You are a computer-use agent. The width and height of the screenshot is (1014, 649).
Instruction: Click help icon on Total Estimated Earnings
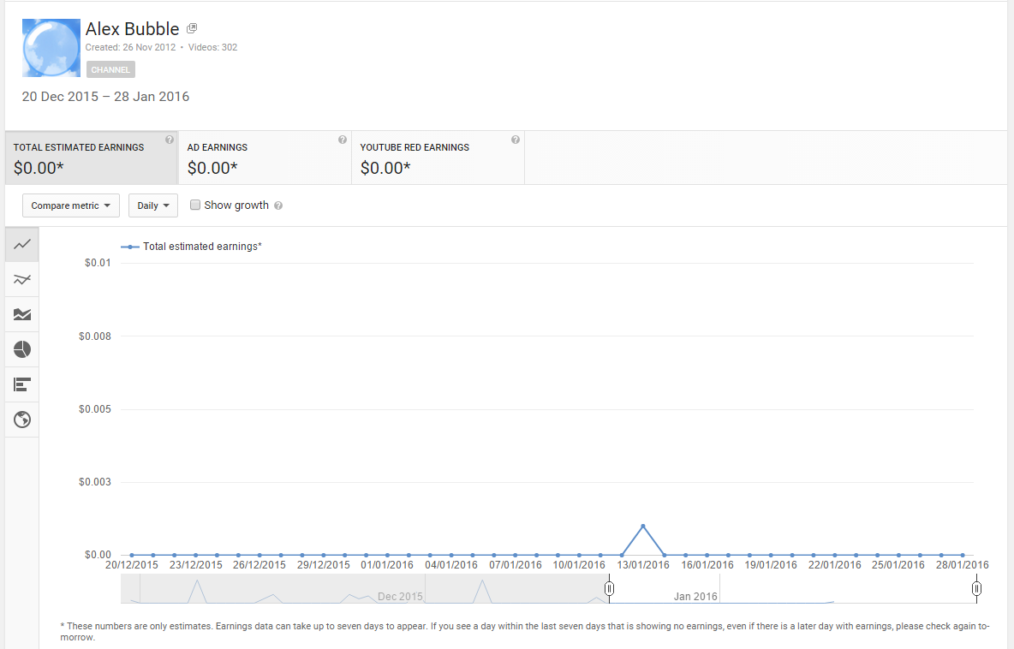[170, 140]
